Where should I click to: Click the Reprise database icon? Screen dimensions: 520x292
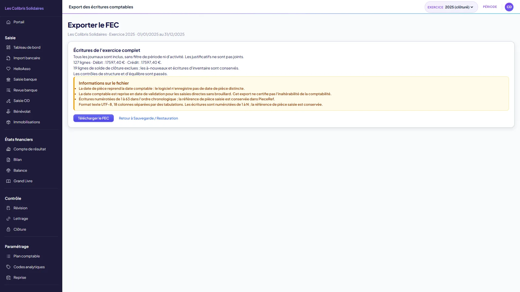point(8,278)
